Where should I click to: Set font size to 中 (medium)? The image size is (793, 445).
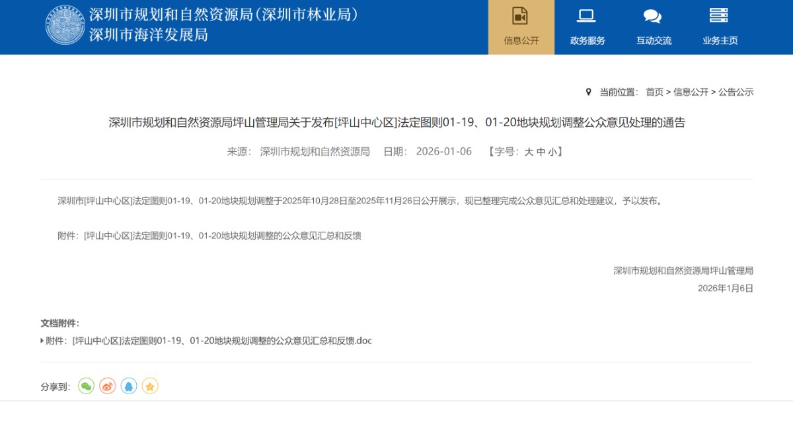click(x=541, y=152)
